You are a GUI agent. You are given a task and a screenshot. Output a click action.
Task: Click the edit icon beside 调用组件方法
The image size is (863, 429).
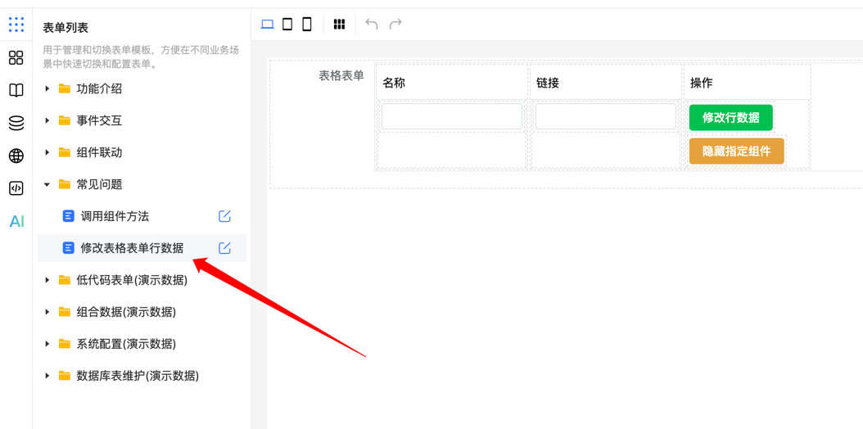(224, 216)
